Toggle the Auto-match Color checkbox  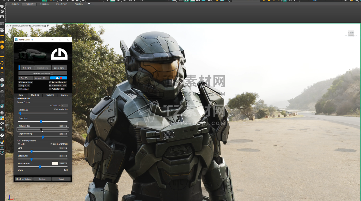pos(50,86)
